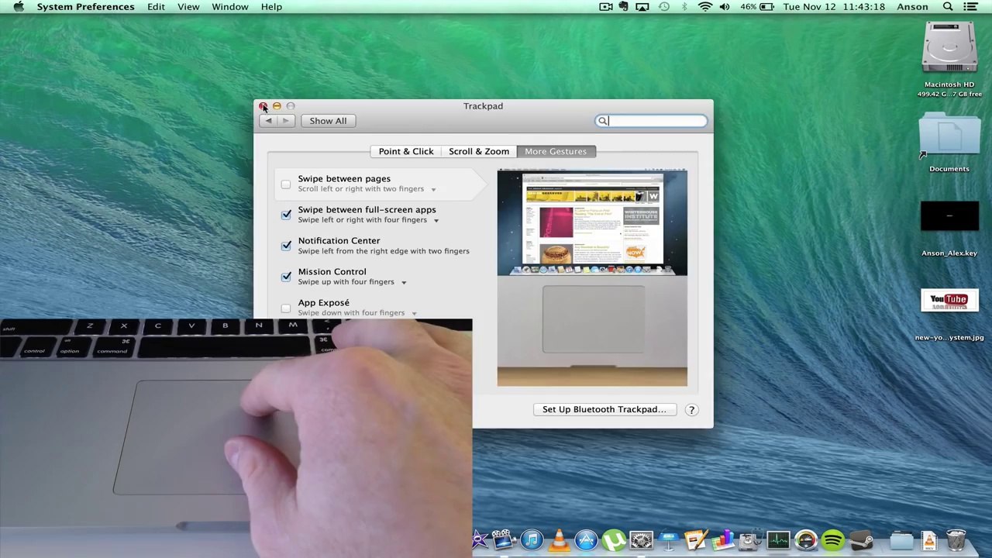Click Set Up Bluetooth Trackpad button

point(604,409)
